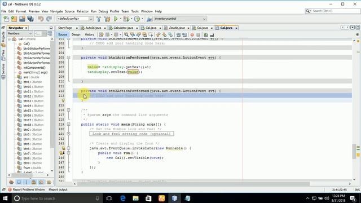This screenshot has height=203, width=361.
Task: Undo the last edit via toolbar
Action: pyautogui.click(x=41, y=19)
